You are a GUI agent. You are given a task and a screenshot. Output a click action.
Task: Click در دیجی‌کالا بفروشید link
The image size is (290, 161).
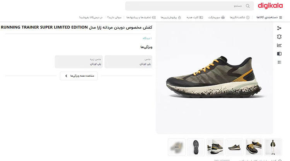pyautogui.click(x=90, y=17)
